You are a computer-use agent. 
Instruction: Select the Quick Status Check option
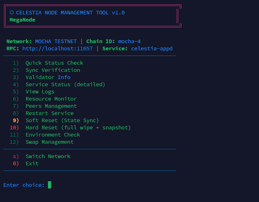tap(48, 63)
